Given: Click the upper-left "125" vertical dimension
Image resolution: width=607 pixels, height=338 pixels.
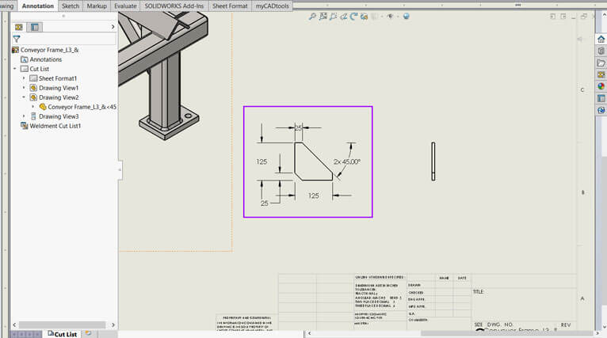Looking at the screenshot, I should (262, 161).
